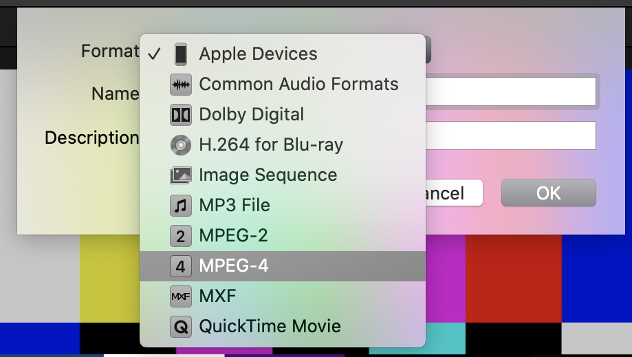Click the MP3 File music note icon
This screenshot has height=357, width=632.
pyautogui.click(x=180, y=206)
